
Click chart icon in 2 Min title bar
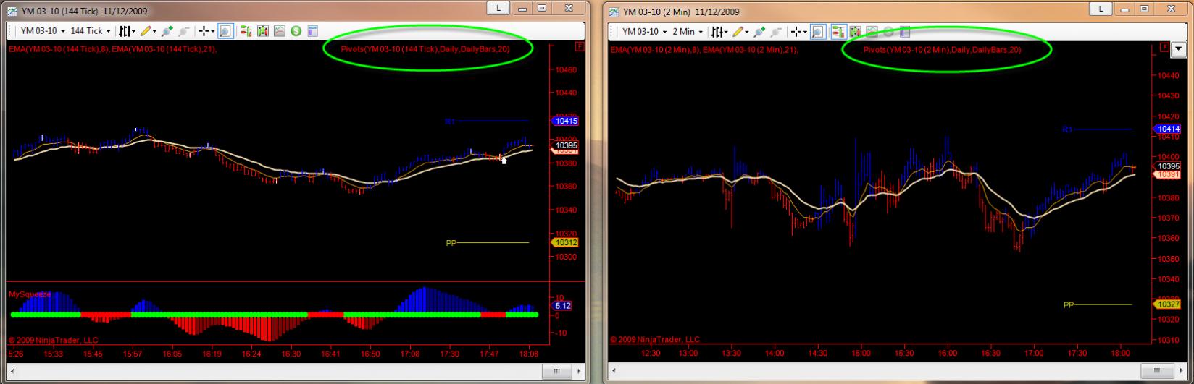tap(614, 12)
